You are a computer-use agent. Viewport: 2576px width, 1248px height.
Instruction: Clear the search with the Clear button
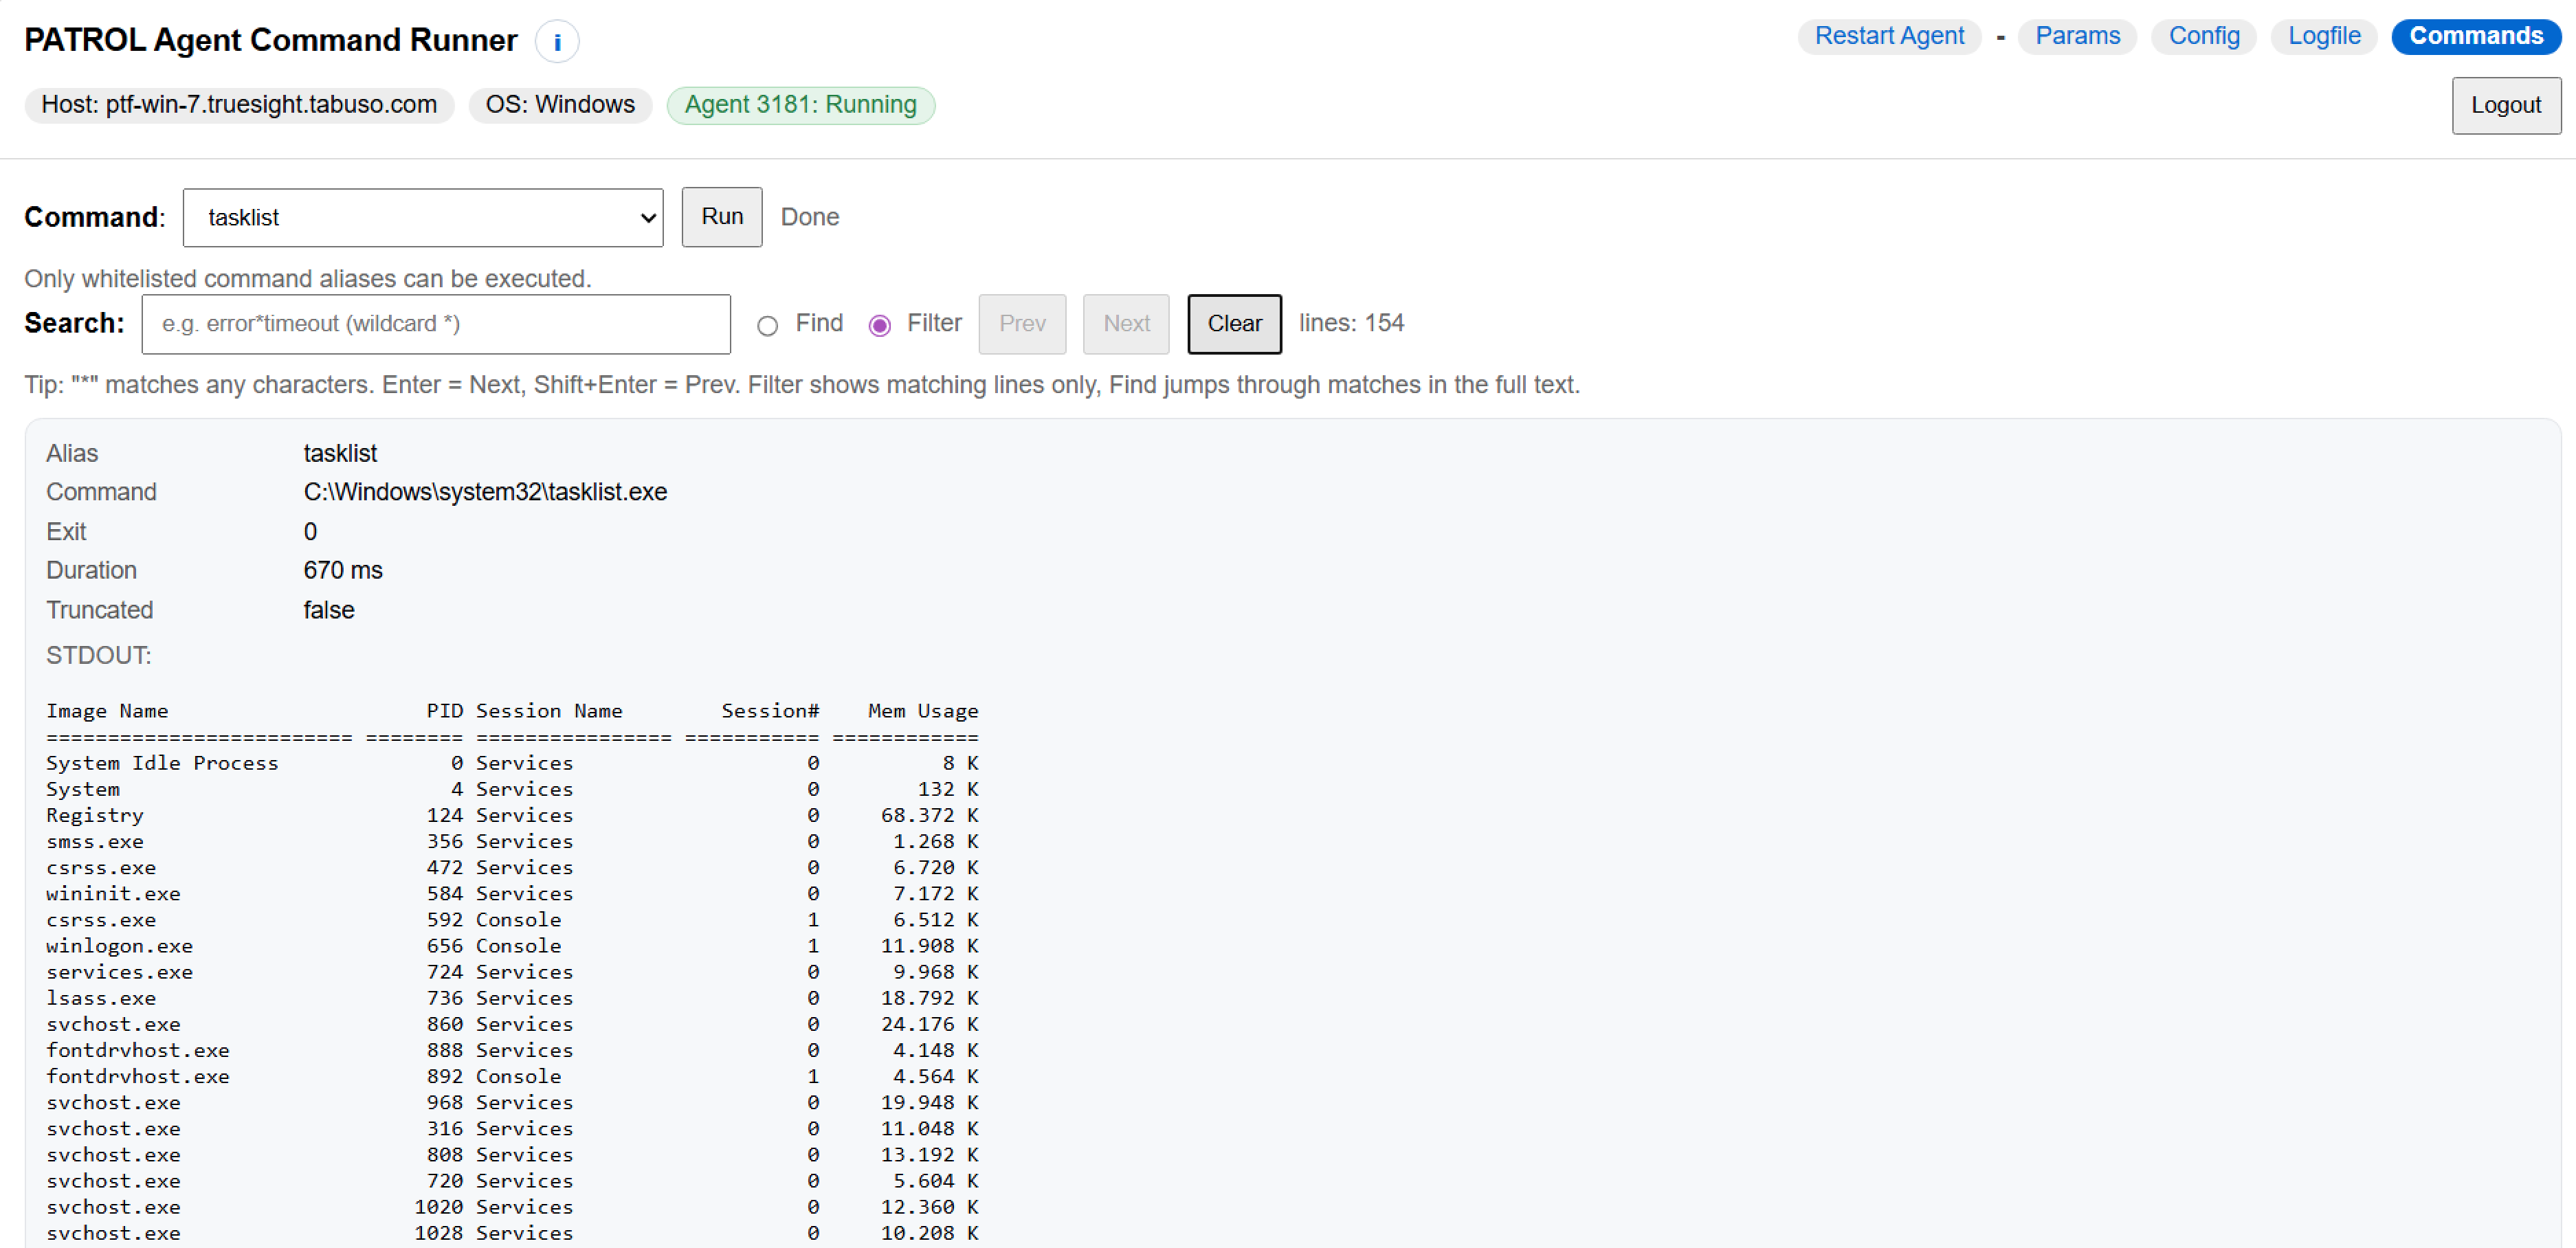point(1233,324)
